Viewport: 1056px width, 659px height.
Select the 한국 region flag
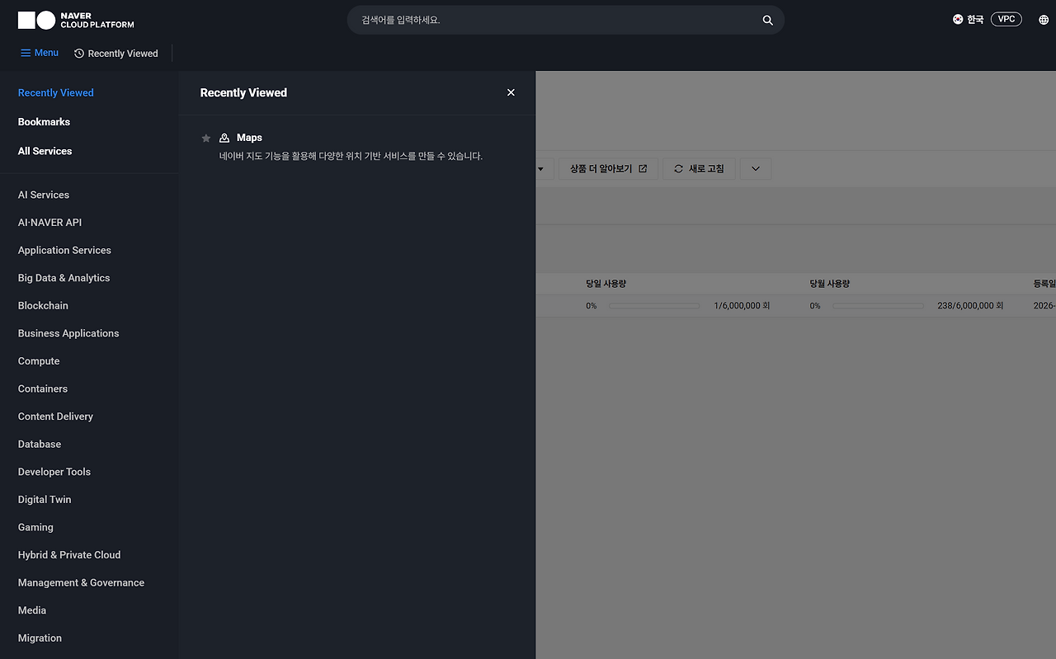coord(958,19)
